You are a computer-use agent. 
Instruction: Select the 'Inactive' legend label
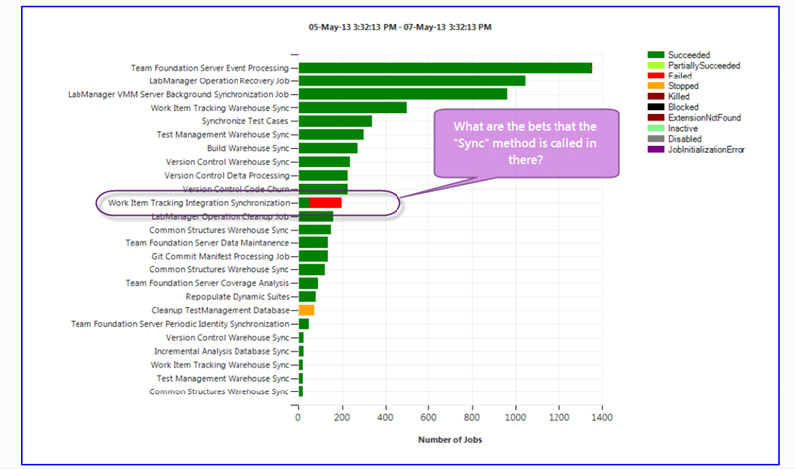[683, 128]
